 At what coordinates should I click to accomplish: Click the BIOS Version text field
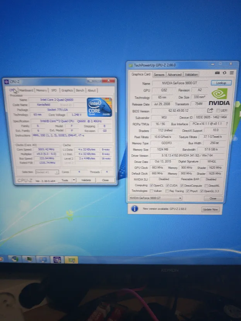point(178,111)
